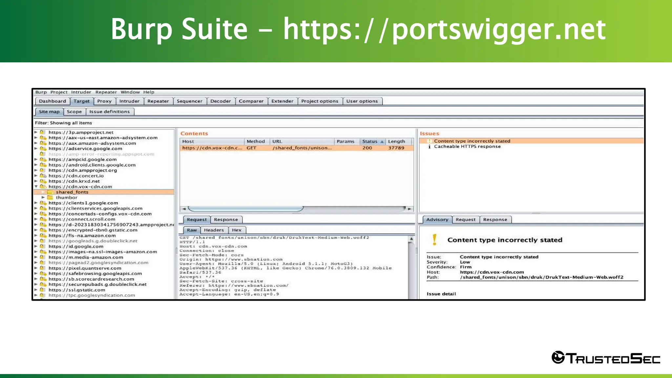The height and width of the screenshot is (378, 672).
Task: Collapse the https://cdn.vox-cdn.com node
Action: [x=36, y=187]
